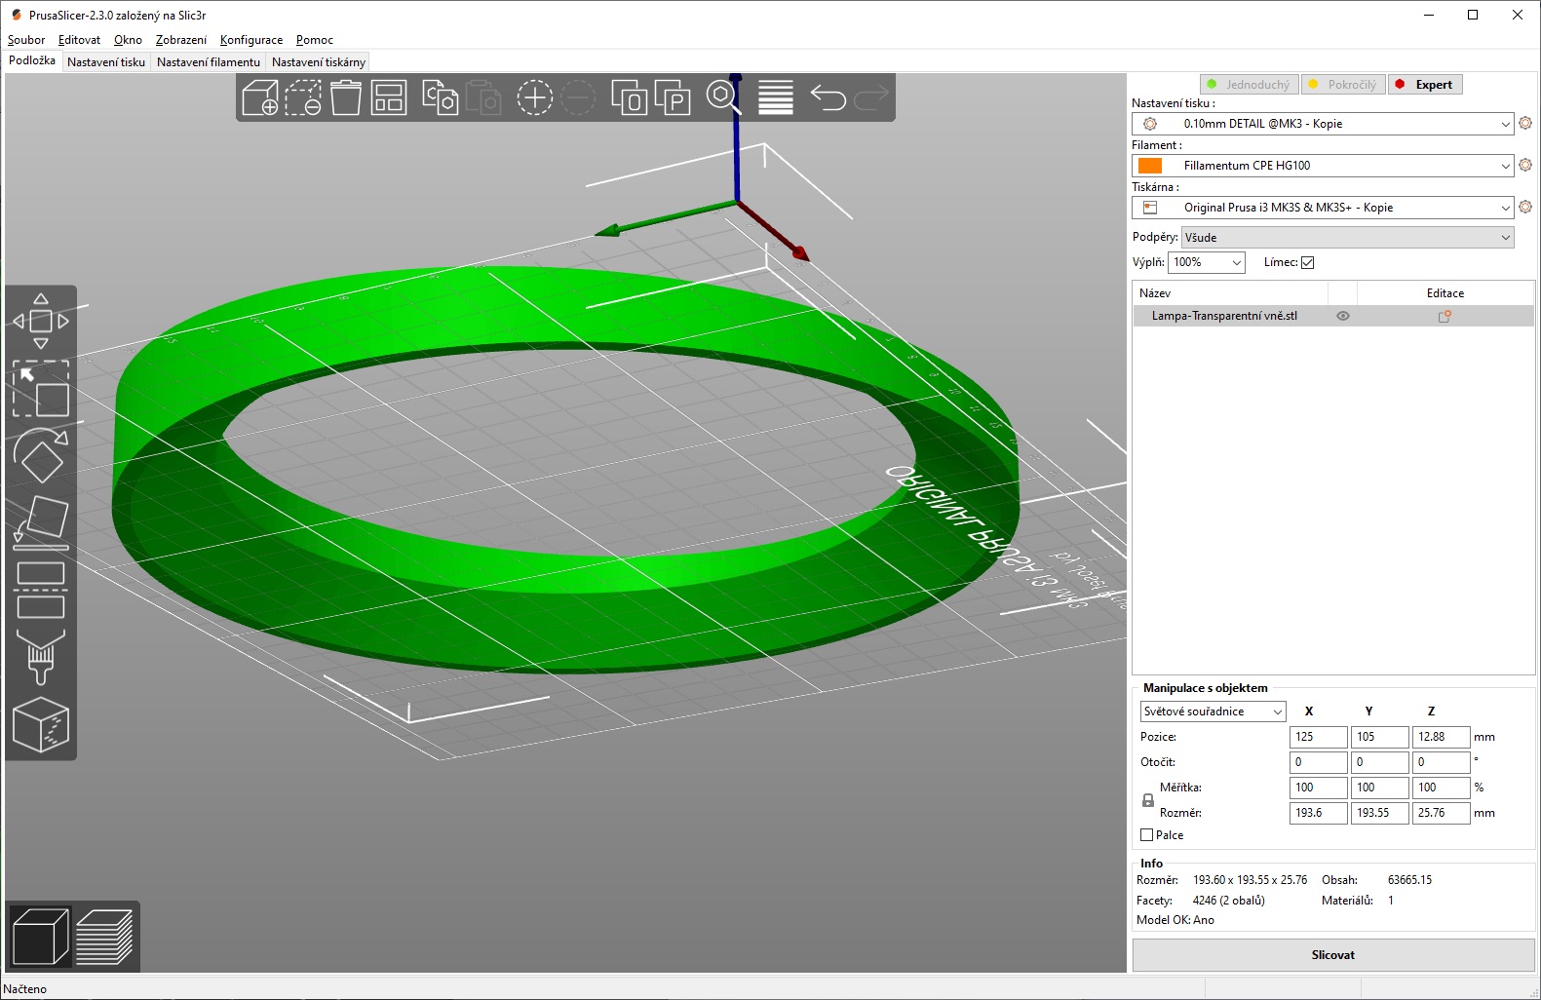The image size is (1541, 1000).
Task: Click the orange filament color swatch
Action: click(1150, 166)
